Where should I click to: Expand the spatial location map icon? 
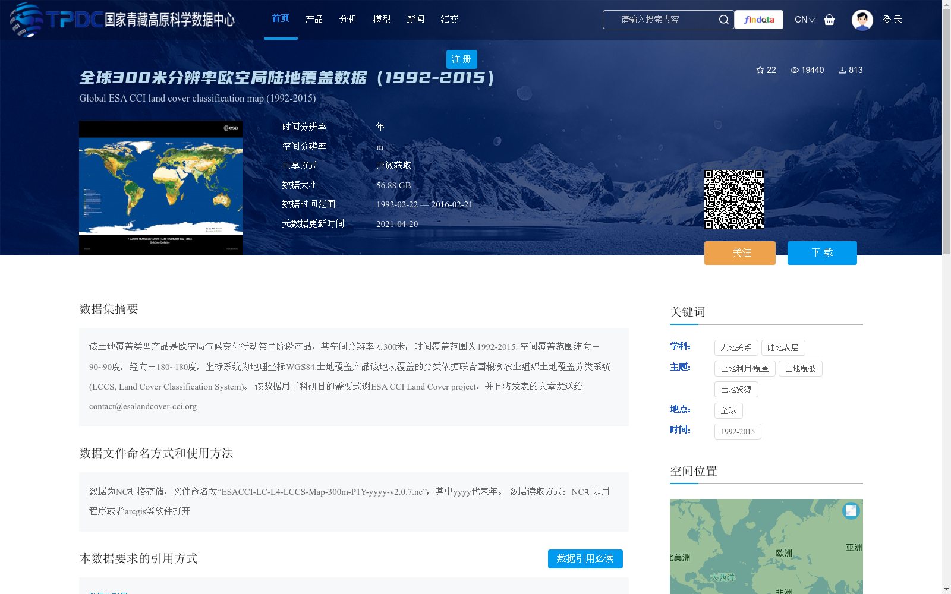coord(851,510)
